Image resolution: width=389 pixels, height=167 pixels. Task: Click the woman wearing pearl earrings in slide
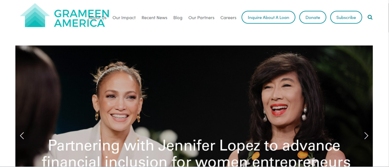[x=283, y=108]
